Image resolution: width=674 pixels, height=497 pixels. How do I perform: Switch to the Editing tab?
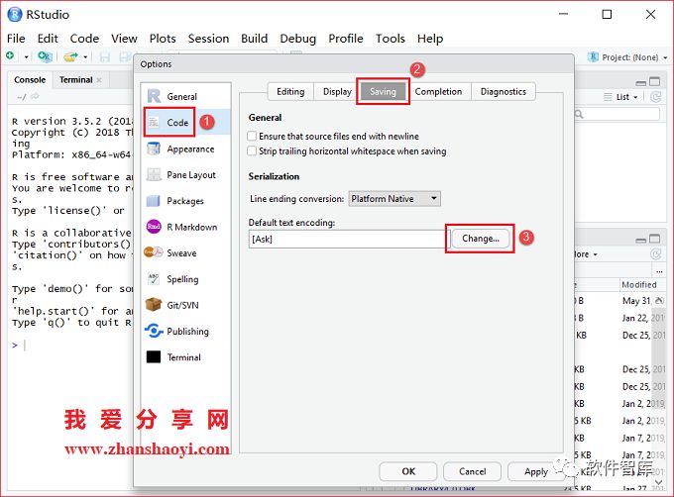coord(290,92)
